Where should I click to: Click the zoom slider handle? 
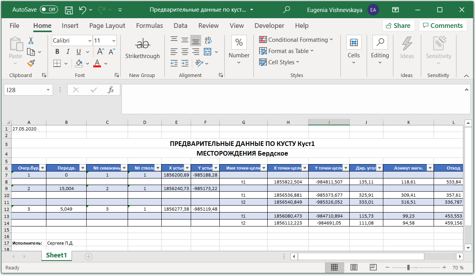(408, 267)
